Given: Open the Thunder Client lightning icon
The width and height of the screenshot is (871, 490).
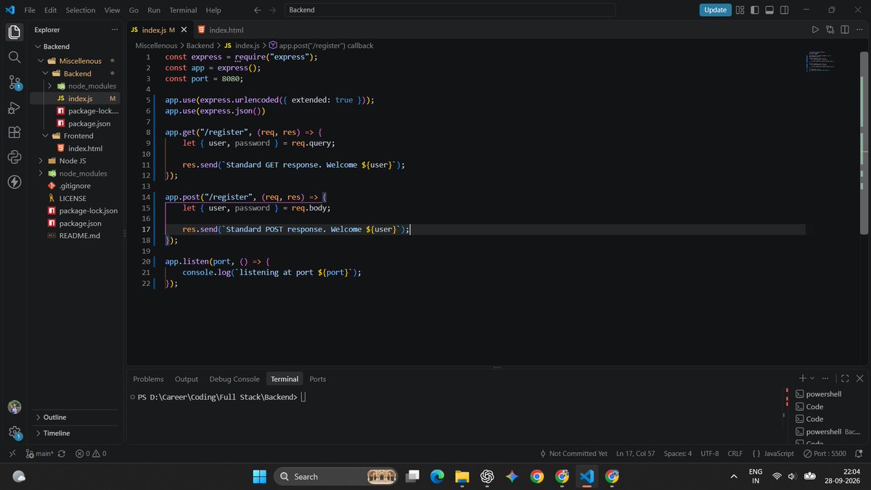Looking at the screenshot, I should (x=15, y=181).
